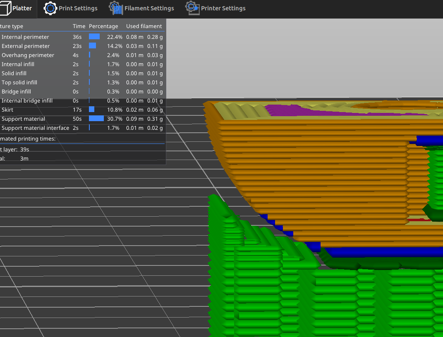Click the estimated printing times heading
This screenshot has width=443, height=337.
click(28, 139)
